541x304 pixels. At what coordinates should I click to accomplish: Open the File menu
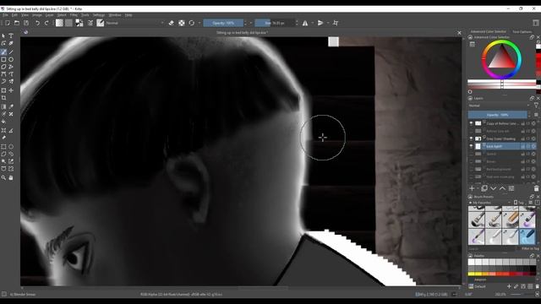tap(5, 15)
